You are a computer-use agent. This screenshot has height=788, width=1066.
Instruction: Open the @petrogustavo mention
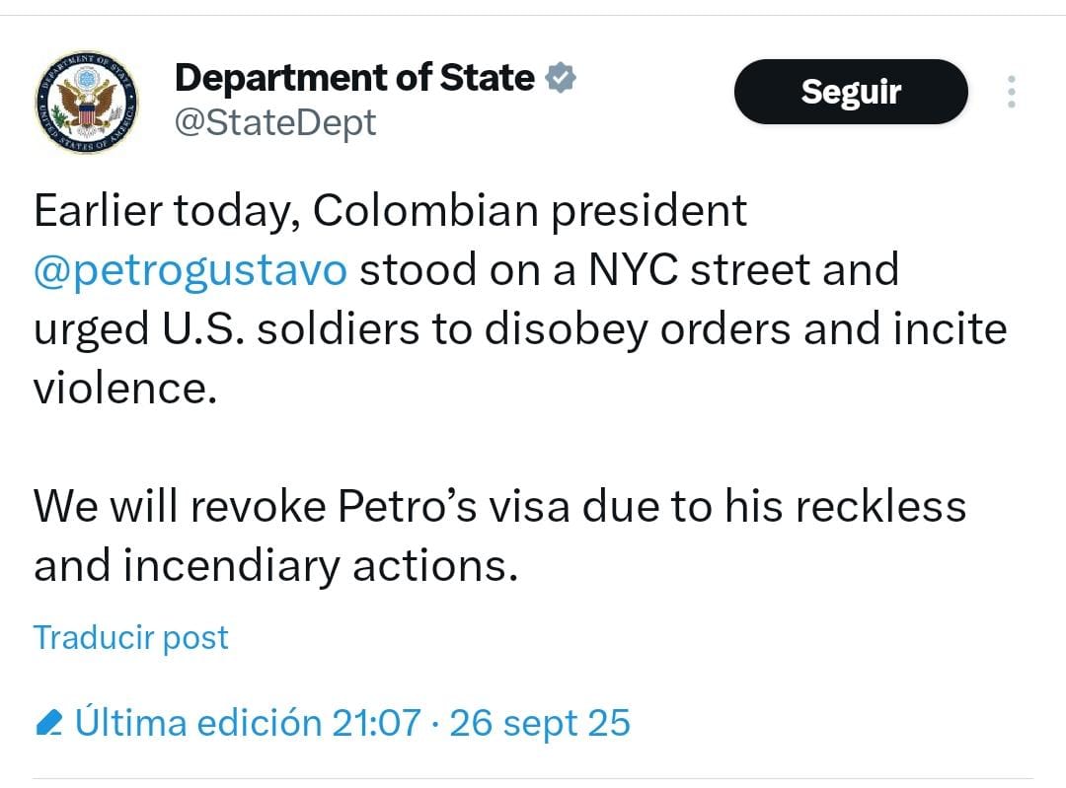(x=190, y=269)
